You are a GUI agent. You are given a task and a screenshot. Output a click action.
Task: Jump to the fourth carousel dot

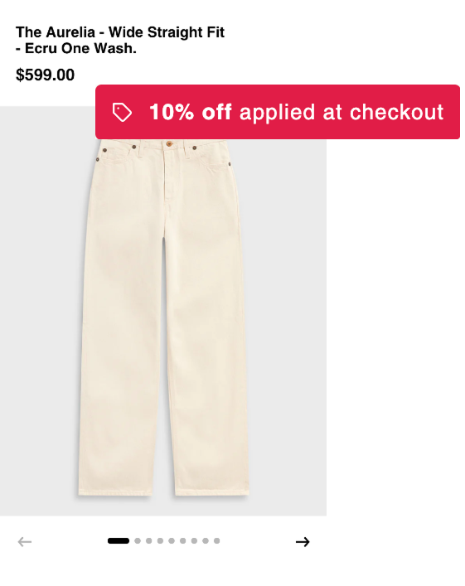[160, 540]
